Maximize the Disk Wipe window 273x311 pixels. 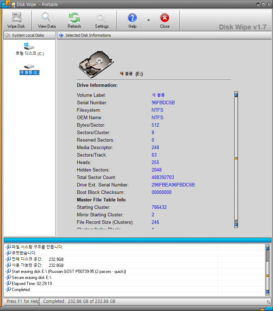(x=263, y=5)
